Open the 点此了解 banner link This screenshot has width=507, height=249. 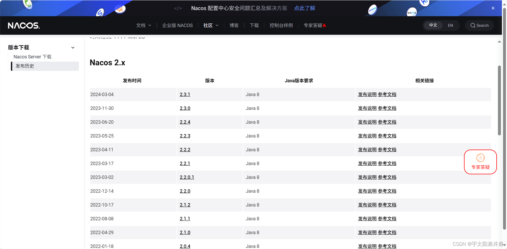click(304, 8)
